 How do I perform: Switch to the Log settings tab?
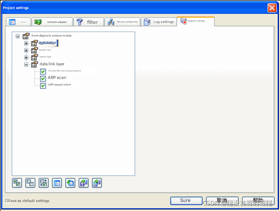(159, 22)
